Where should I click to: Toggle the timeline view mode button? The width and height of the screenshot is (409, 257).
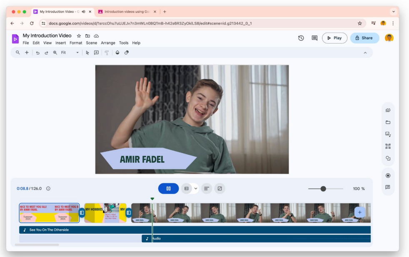pyautogui.click(x=187, y=188)
